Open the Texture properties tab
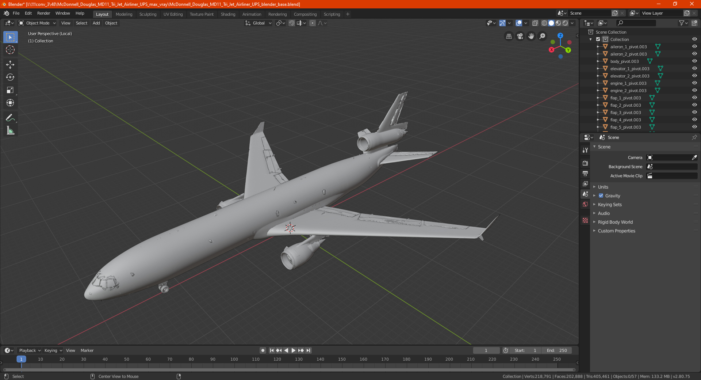The image size is (701, 380). click(x=585, y=220)
